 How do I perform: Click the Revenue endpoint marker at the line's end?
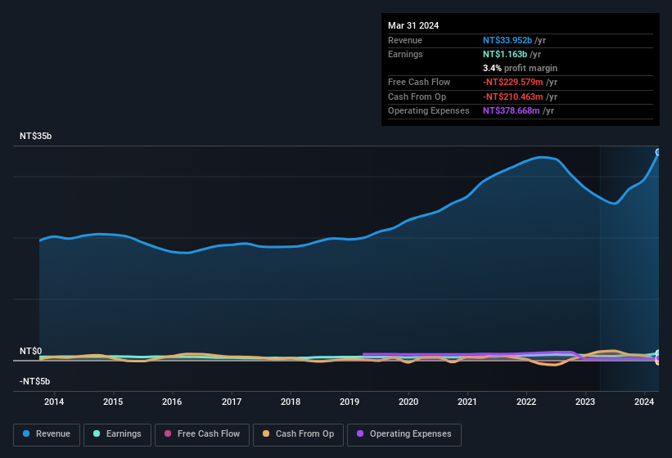click(x=658, y=152)
